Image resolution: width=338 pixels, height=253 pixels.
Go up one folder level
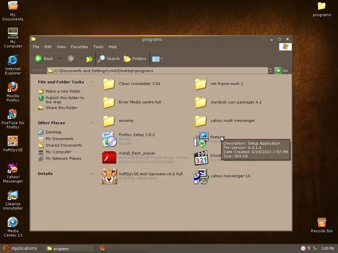[x=89, y=59]
